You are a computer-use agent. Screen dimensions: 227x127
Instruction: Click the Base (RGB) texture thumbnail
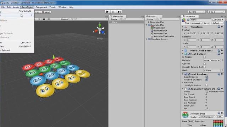[x=218, y=123]
